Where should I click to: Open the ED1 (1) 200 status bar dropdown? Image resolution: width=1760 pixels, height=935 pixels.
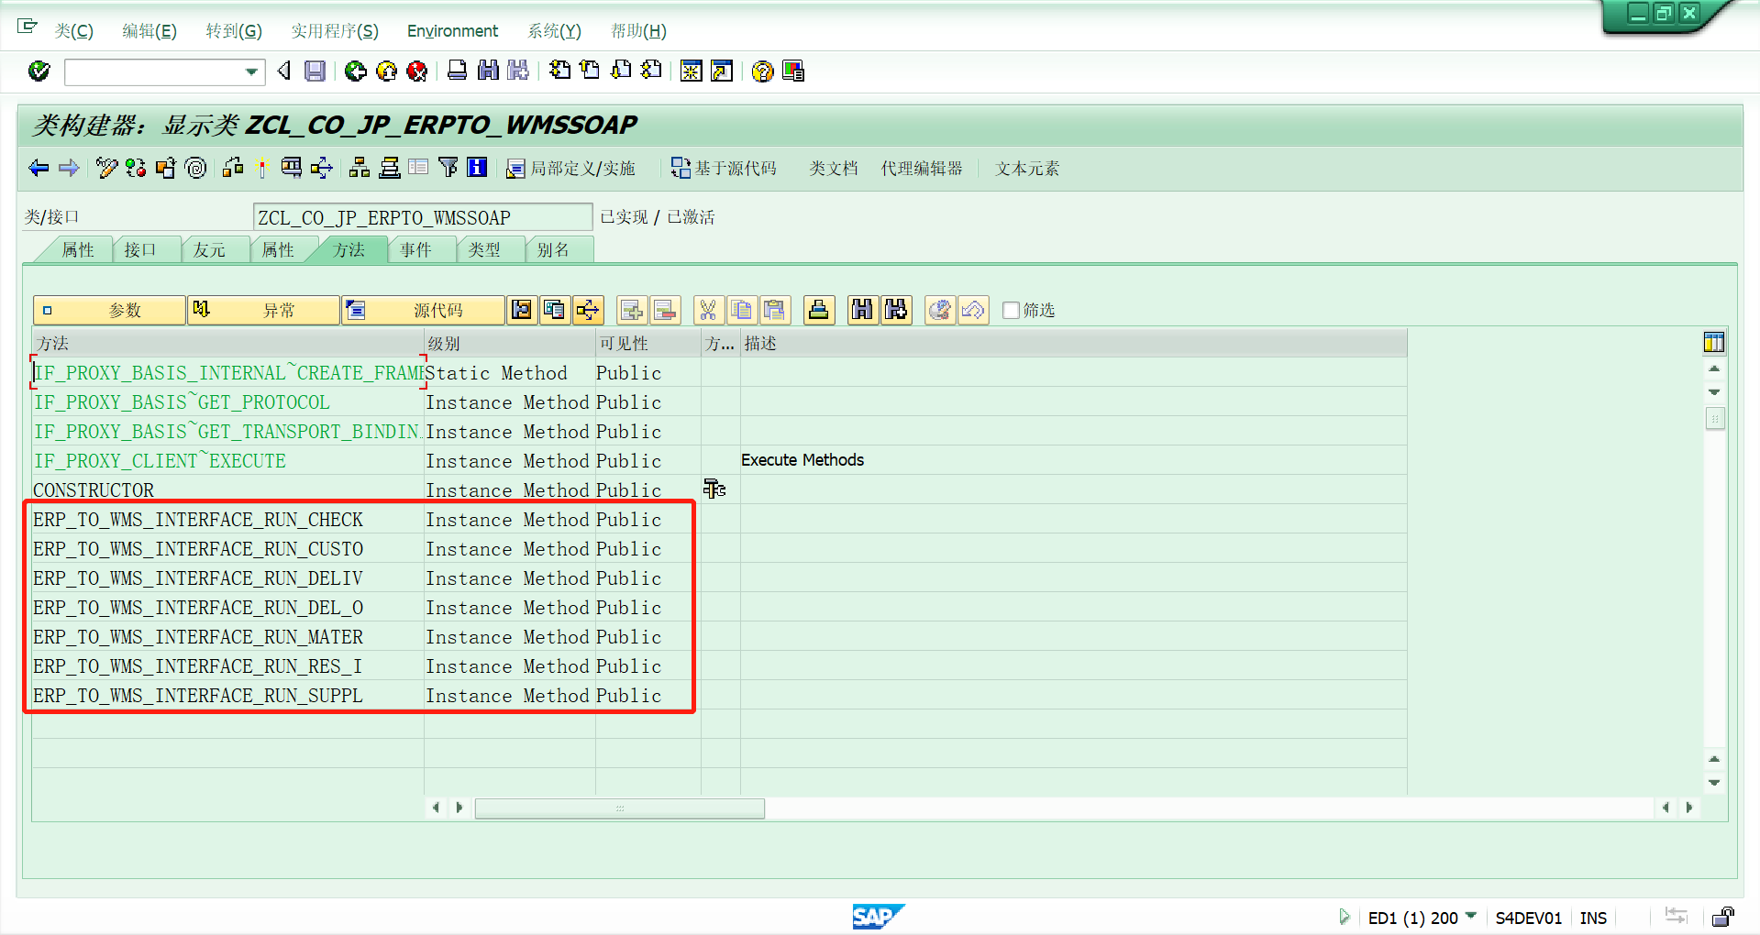point(1471,916)
